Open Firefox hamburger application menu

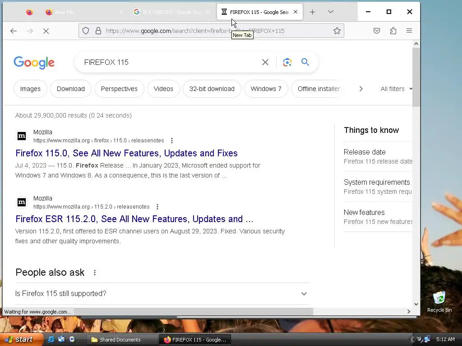409,31
